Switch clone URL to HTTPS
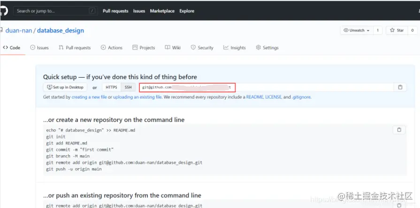 pos(111,87)
